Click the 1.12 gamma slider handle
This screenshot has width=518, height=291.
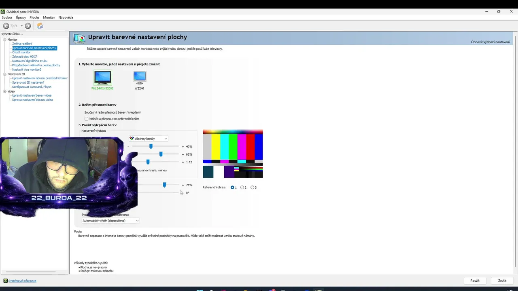click(148, 162)
